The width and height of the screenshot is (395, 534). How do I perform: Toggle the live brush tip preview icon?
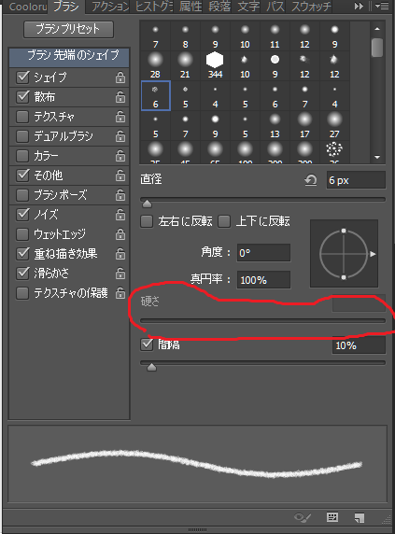coord(303,517)
